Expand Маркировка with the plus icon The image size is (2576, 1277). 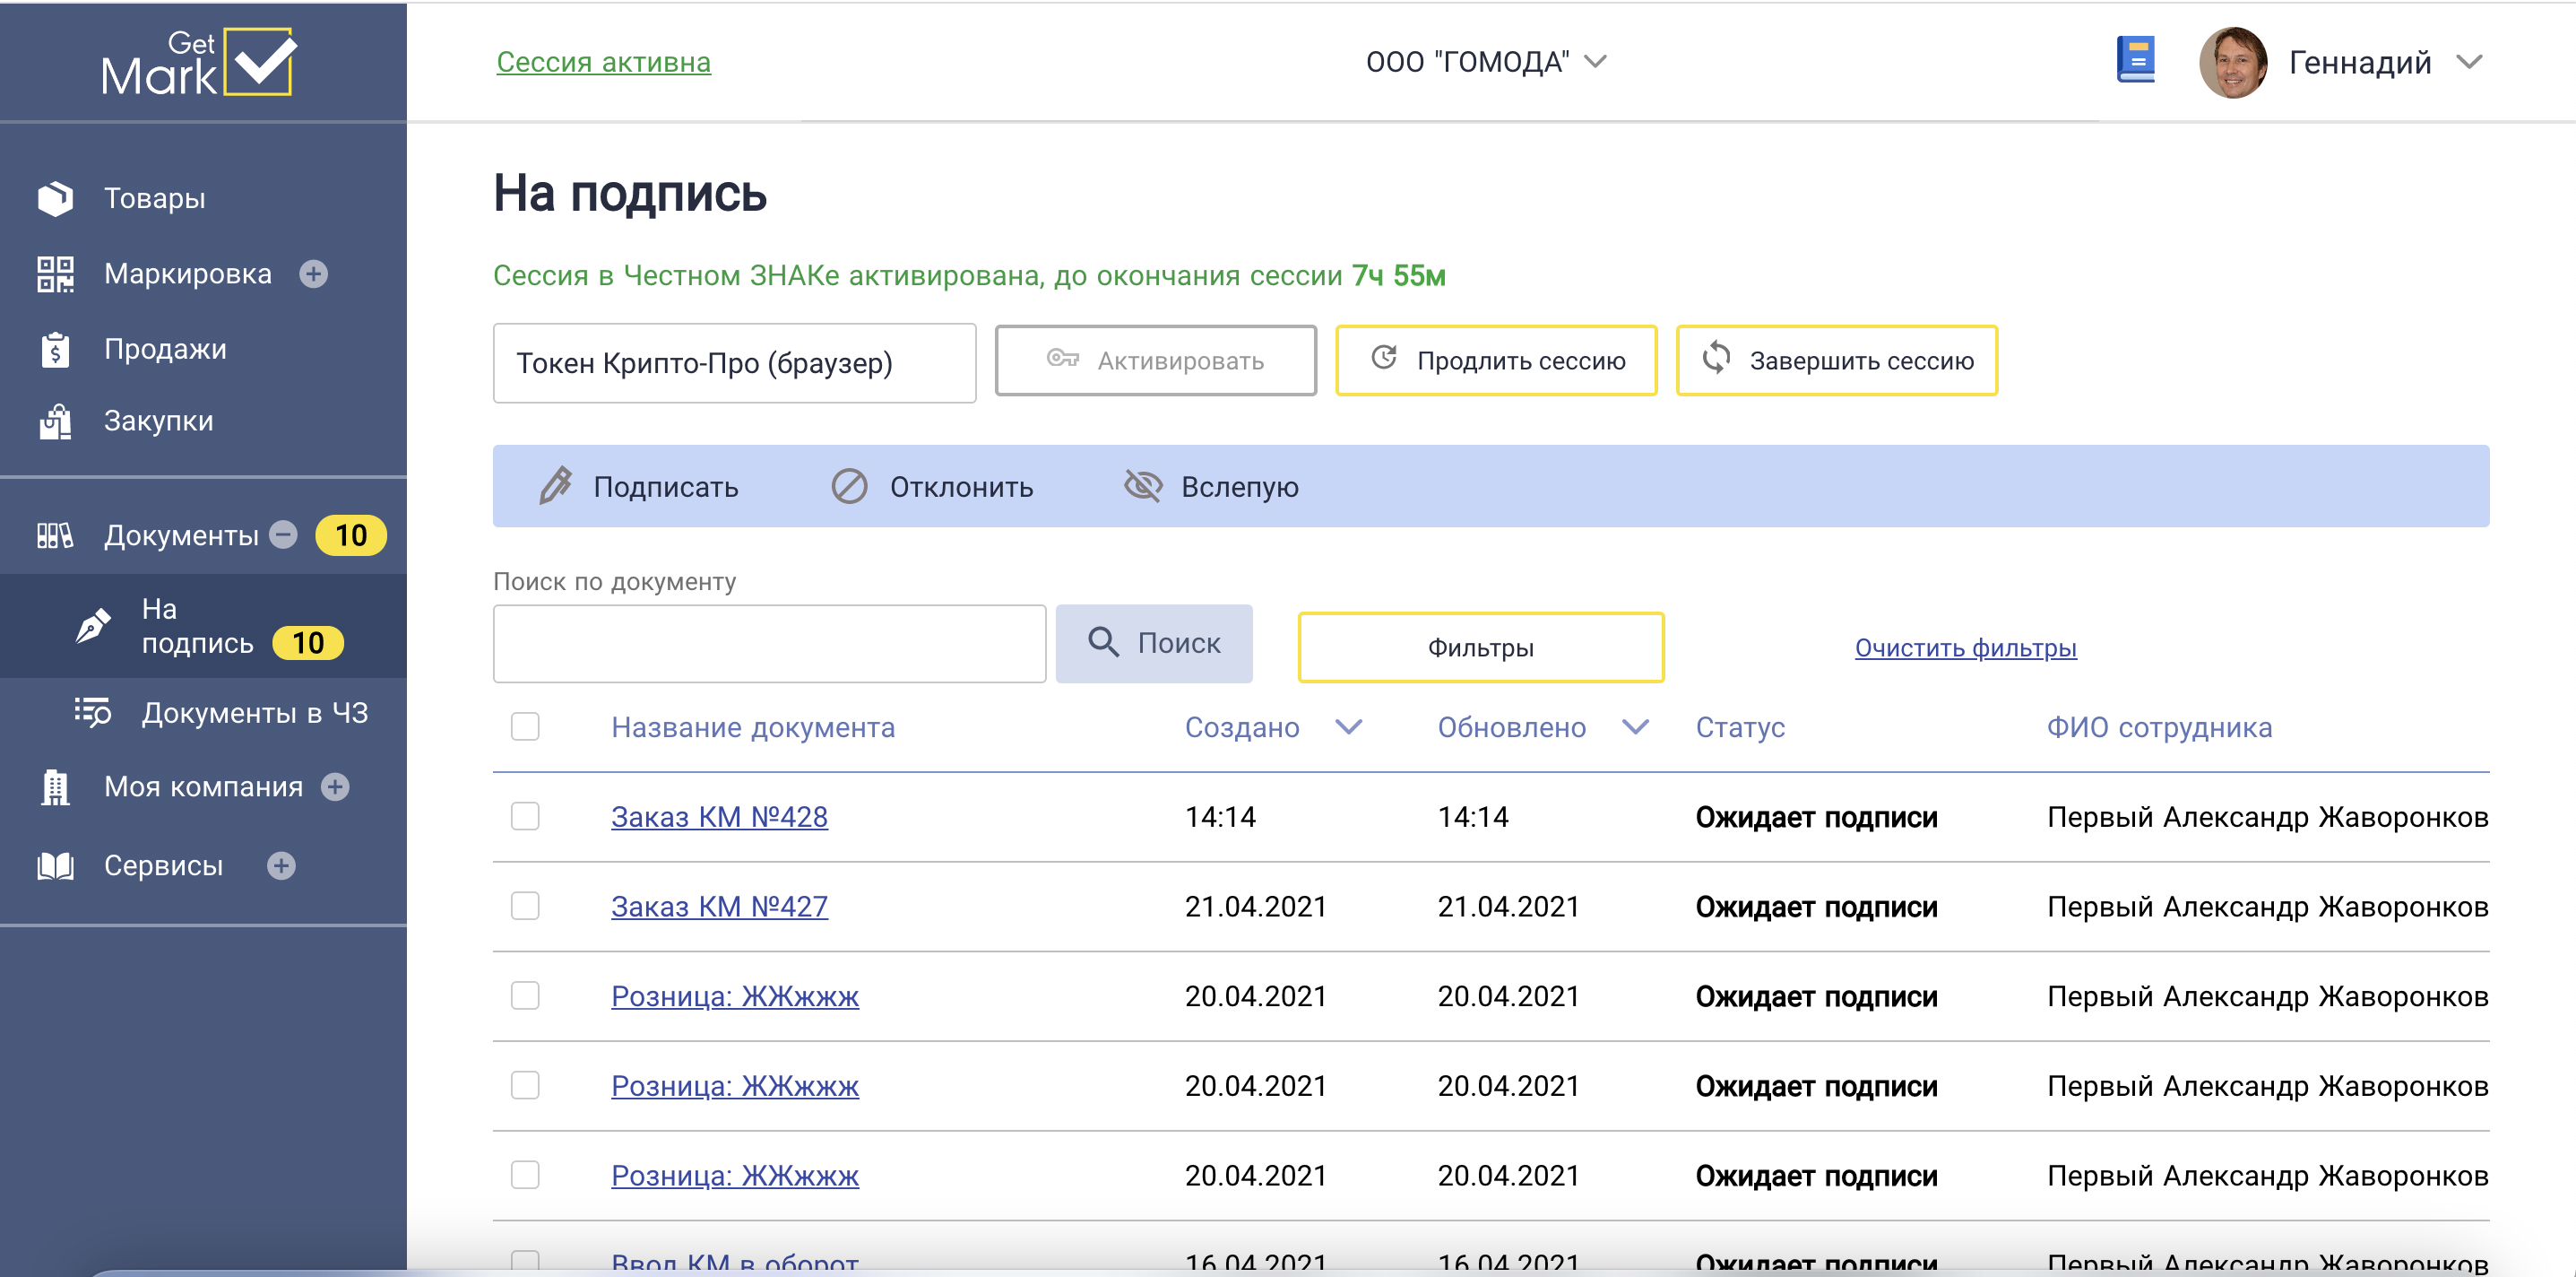point(314,274)
